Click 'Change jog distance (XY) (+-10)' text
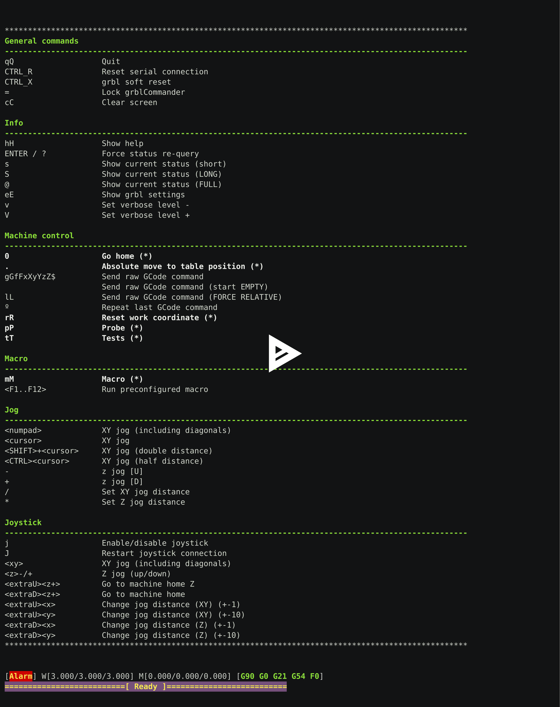The width and height of the screenshot is (560, 707). coord(173,615)
